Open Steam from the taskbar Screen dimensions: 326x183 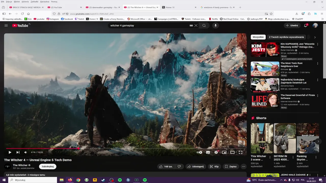[x=103, y=180]
